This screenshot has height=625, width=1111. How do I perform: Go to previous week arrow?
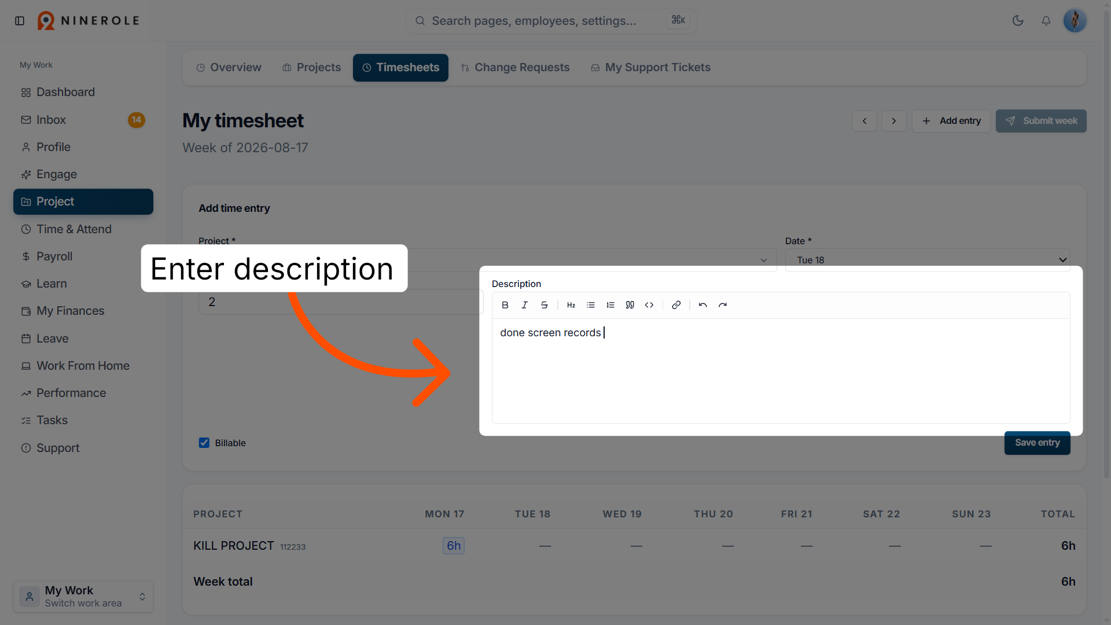click(864, 121)
